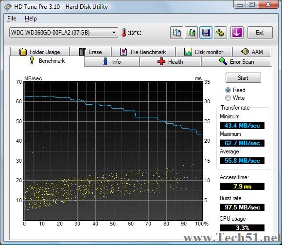Open the Folder Usage tab
The height and width of the screenshot is (245, 282).
pos(40,52)
